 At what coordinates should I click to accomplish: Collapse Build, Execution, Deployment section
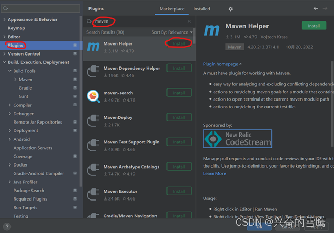4,62
